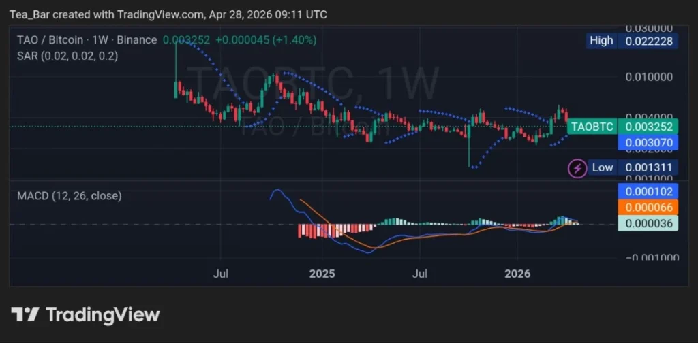Click the TradingView wordmark text at bottom
Image resolution: width=698 pixels, height=343 pixels.
(102, 314)
